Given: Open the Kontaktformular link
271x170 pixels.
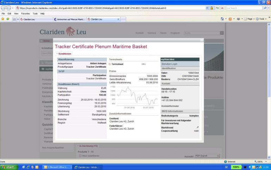Looking at the screenshot, I should click(170, 106).
